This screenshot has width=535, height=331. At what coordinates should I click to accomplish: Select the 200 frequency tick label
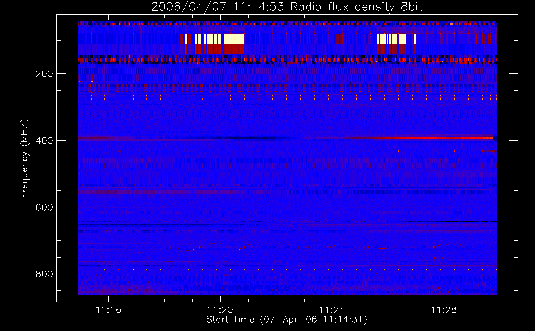[x=44, y=74]
